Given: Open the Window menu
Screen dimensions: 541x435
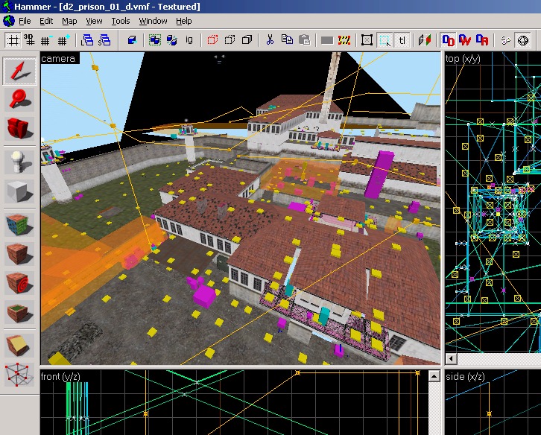Looking at the screenshot, I should click(153, 21).
